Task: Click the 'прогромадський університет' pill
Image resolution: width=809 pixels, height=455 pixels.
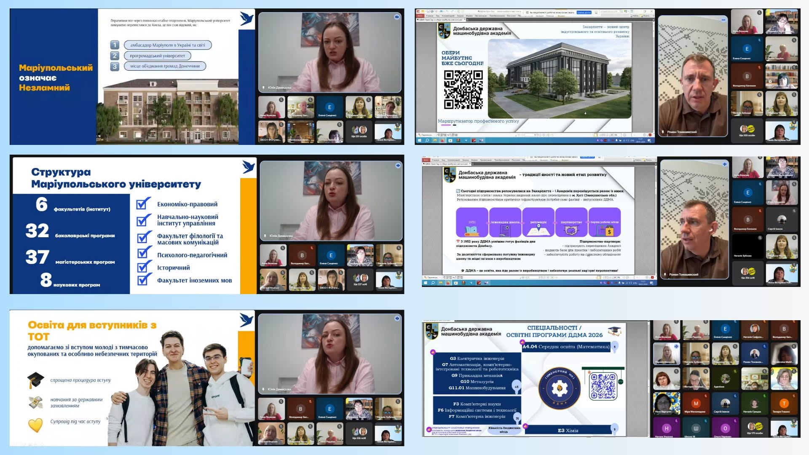Action: click(158, 56)
